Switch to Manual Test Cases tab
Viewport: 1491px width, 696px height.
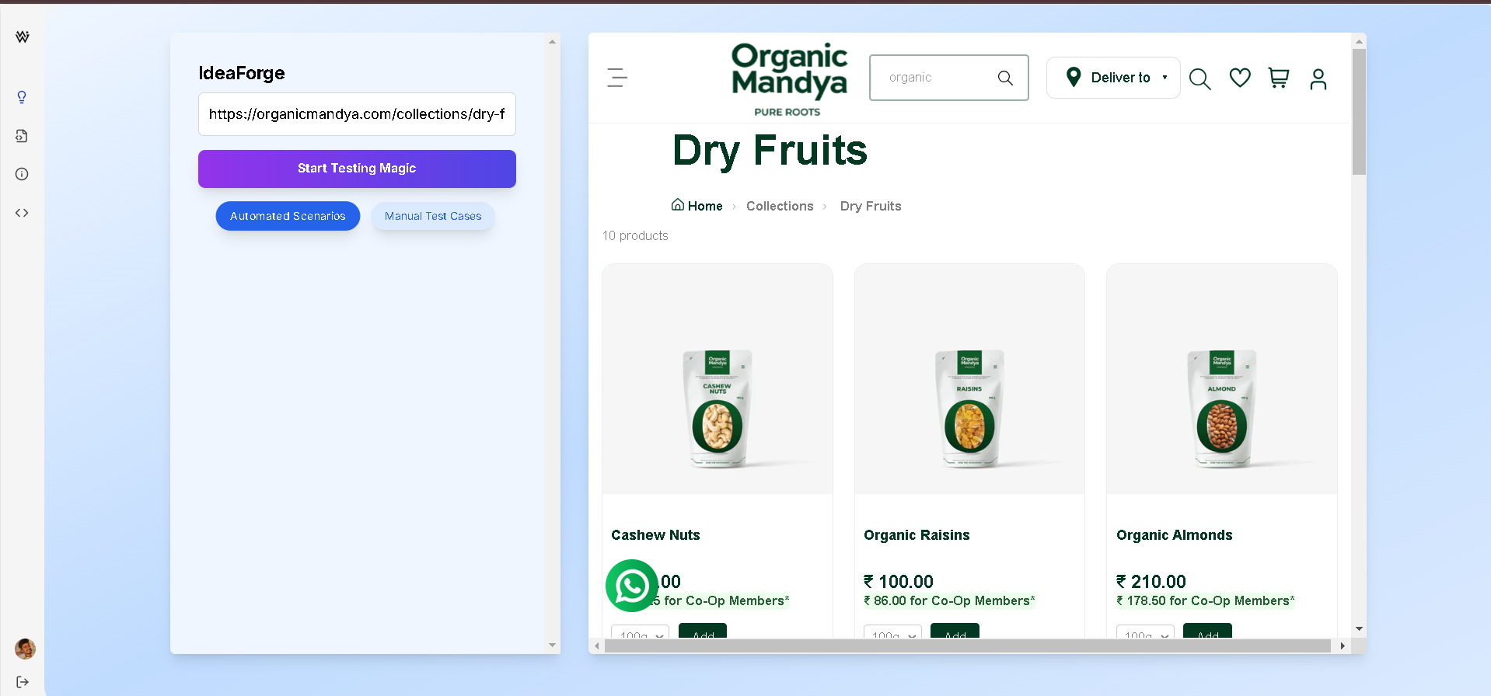[x=433, y=216]
